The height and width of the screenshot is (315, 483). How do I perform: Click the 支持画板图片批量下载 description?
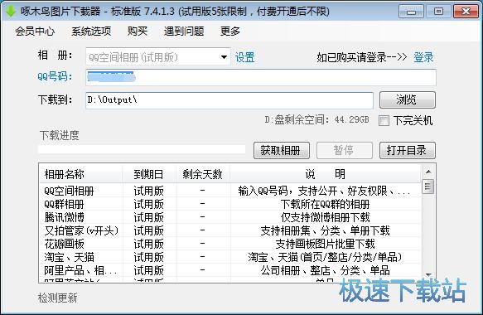pyautogui.click(x=326, y=244)
